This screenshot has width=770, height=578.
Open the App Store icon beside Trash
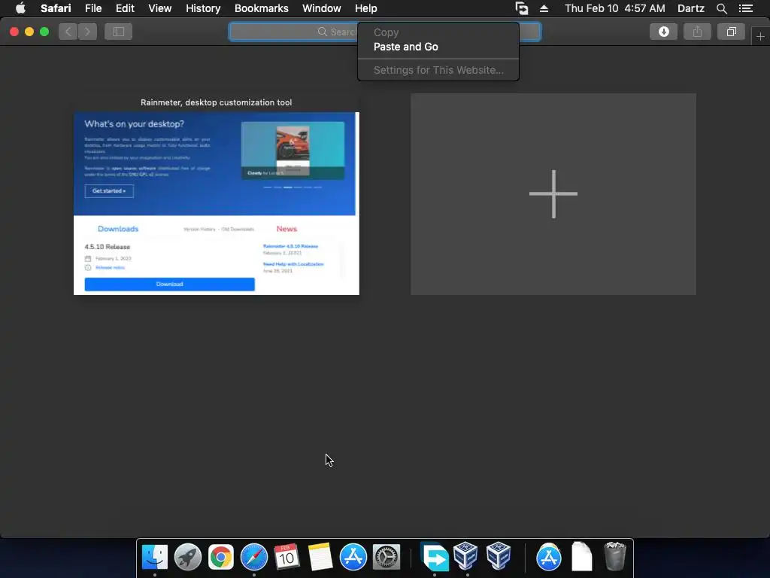tap(548, 558)
